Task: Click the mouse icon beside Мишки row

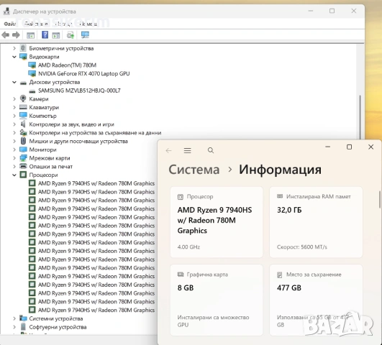Action: click(23, 141)
